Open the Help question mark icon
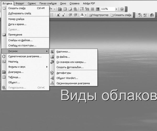The height and width of the screenshot is (131, 157). click(x=122, y=9)
